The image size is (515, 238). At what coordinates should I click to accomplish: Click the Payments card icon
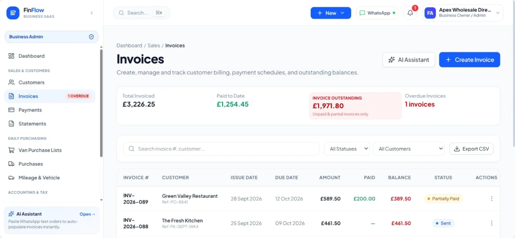point(11,110)
